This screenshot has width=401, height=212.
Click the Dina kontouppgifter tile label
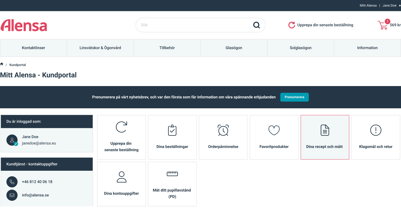coord(121,194)
